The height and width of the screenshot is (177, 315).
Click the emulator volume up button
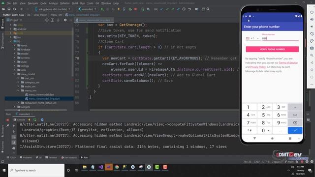click(312, 19)
